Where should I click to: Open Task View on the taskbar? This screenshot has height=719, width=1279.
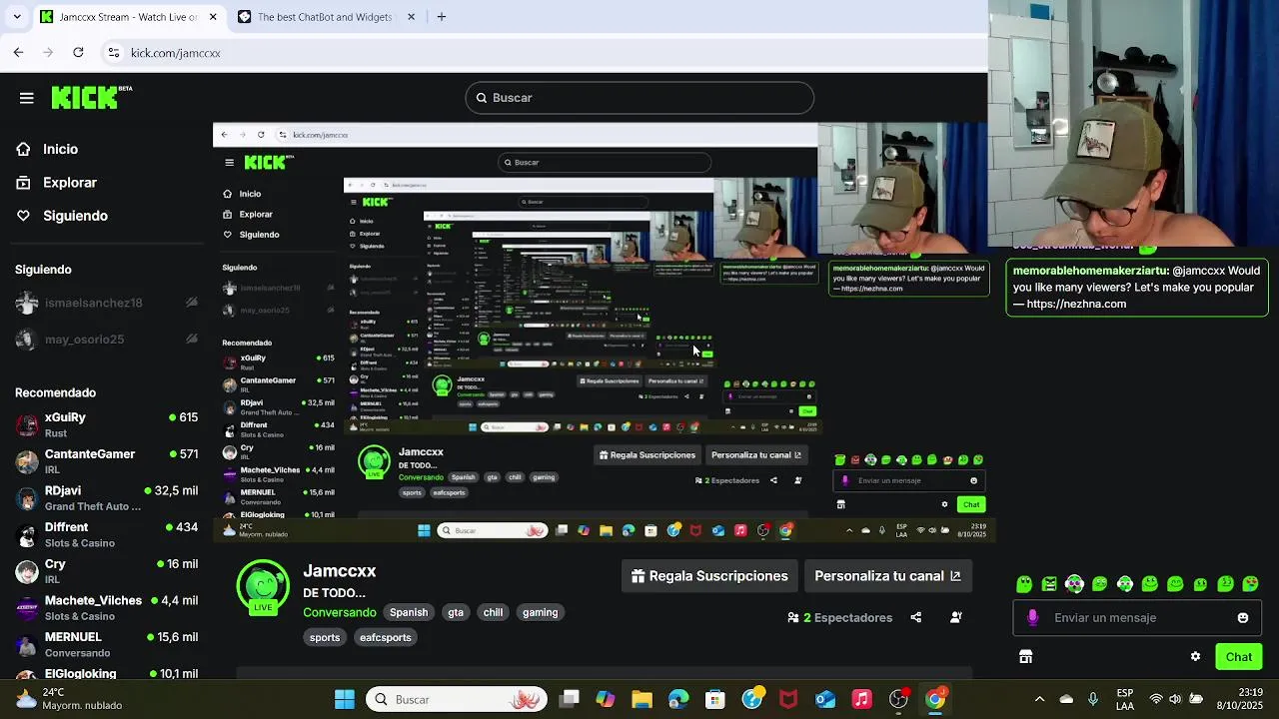click(x=570, y=699)
